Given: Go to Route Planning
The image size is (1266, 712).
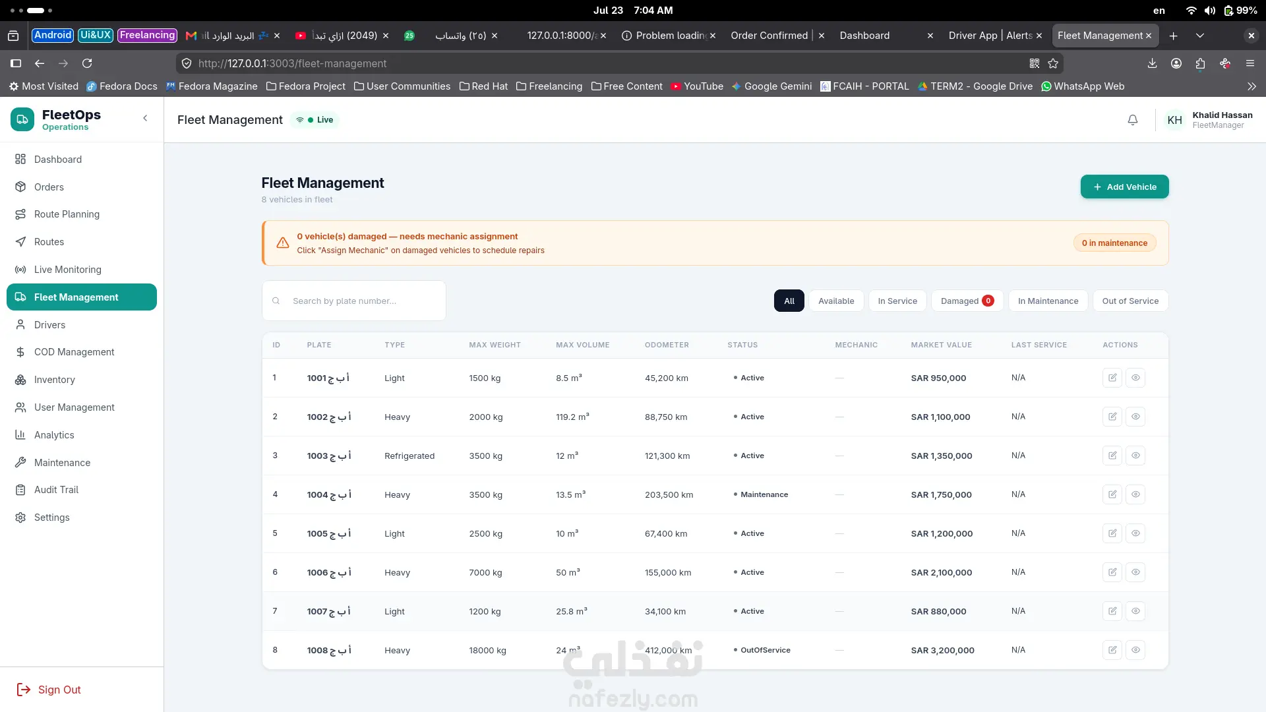Looking at the screenshot, I should tap(82, 214).
